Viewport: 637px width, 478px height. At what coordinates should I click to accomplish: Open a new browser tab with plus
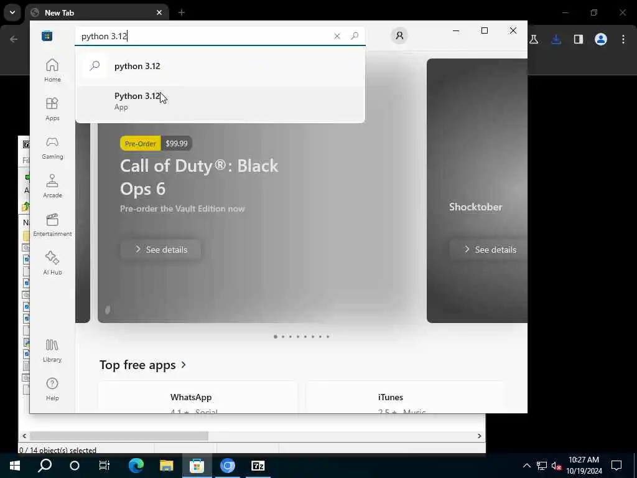tap(182, 12)
